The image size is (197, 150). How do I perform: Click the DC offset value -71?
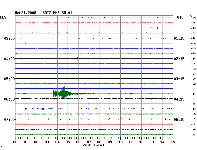click(193, 23)
